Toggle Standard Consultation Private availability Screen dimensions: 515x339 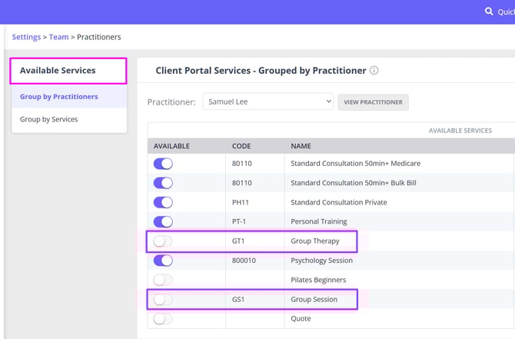tap(163, 202)
